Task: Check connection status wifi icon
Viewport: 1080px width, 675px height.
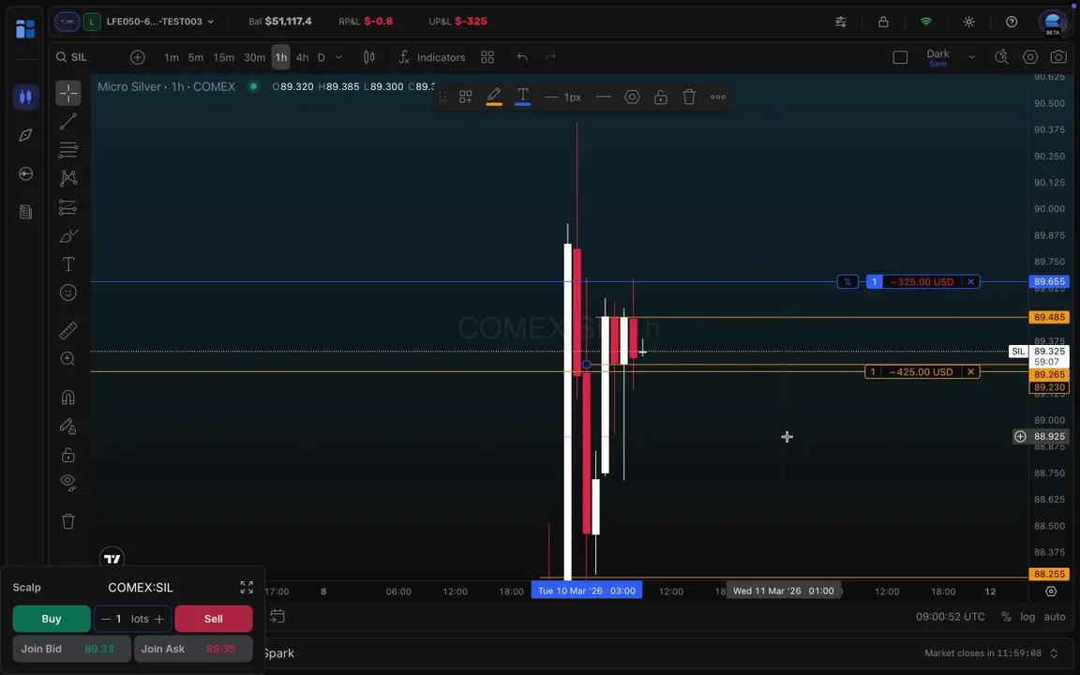Action: pyautogui.click(x=926, y=22)
